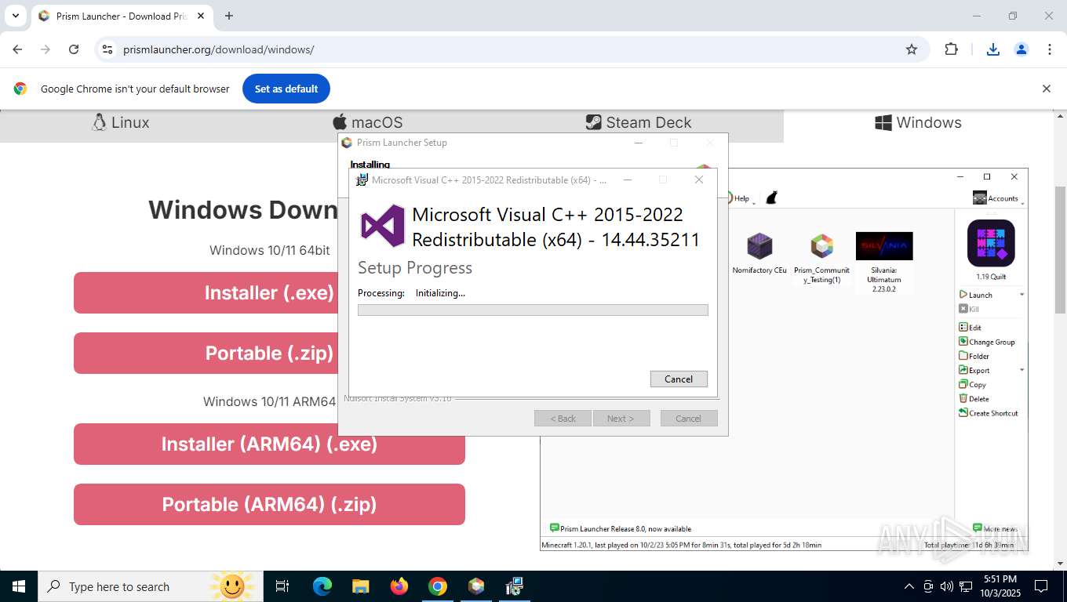Open the Chrome profile avatar

[1021, 49]
